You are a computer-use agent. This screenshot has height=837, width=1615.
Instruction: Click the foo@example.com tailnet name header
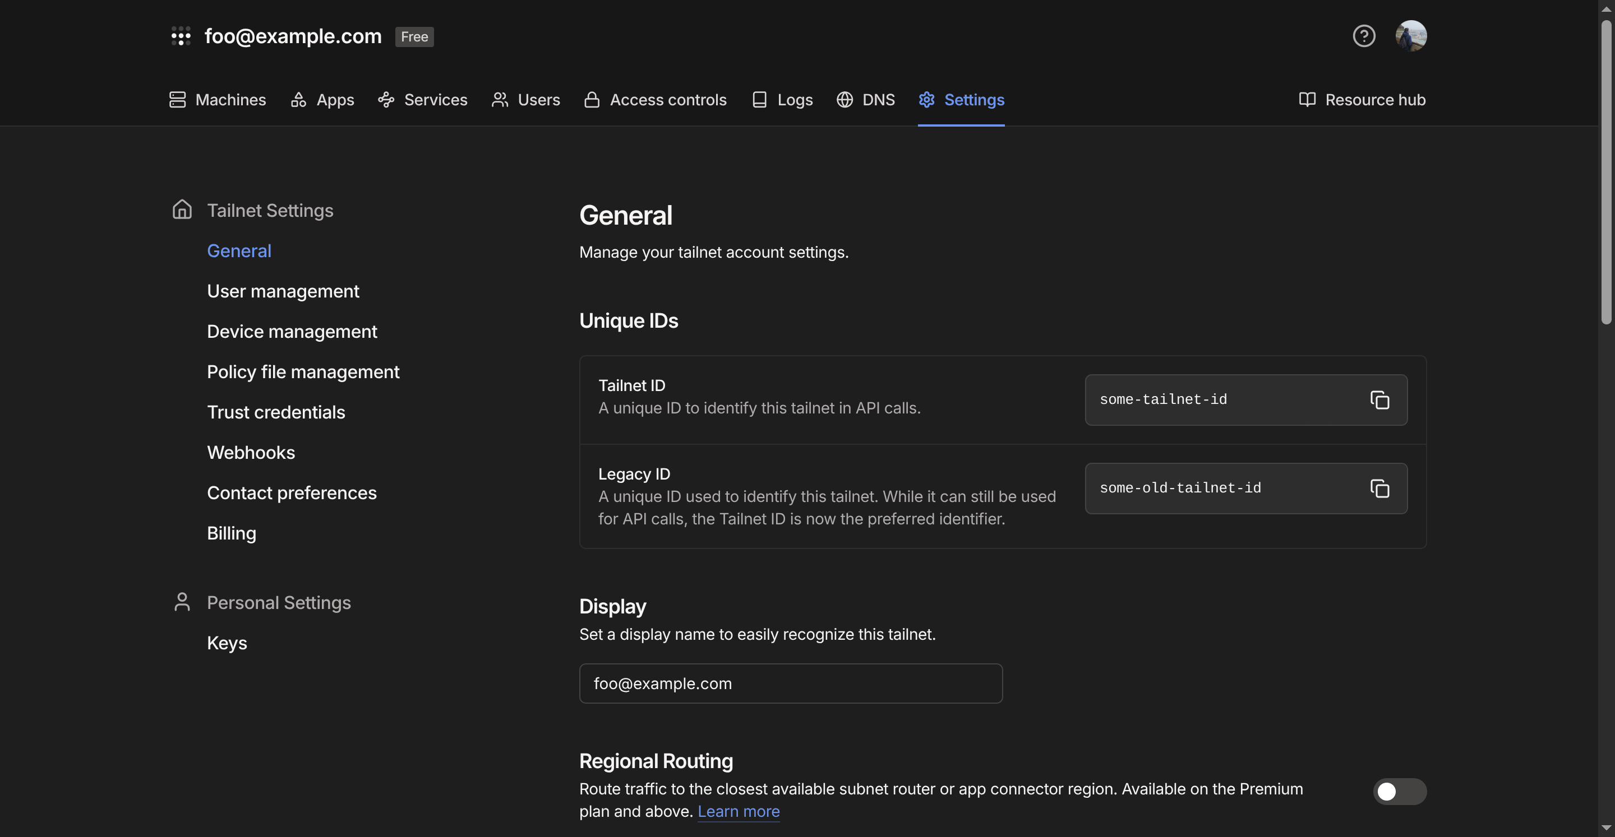click(293, 36)
